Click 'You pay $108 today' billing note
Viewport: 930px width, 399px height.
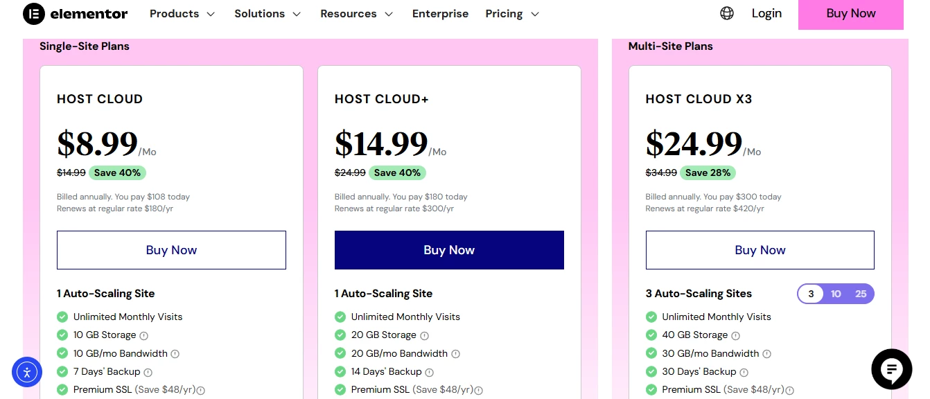point(154,197)
